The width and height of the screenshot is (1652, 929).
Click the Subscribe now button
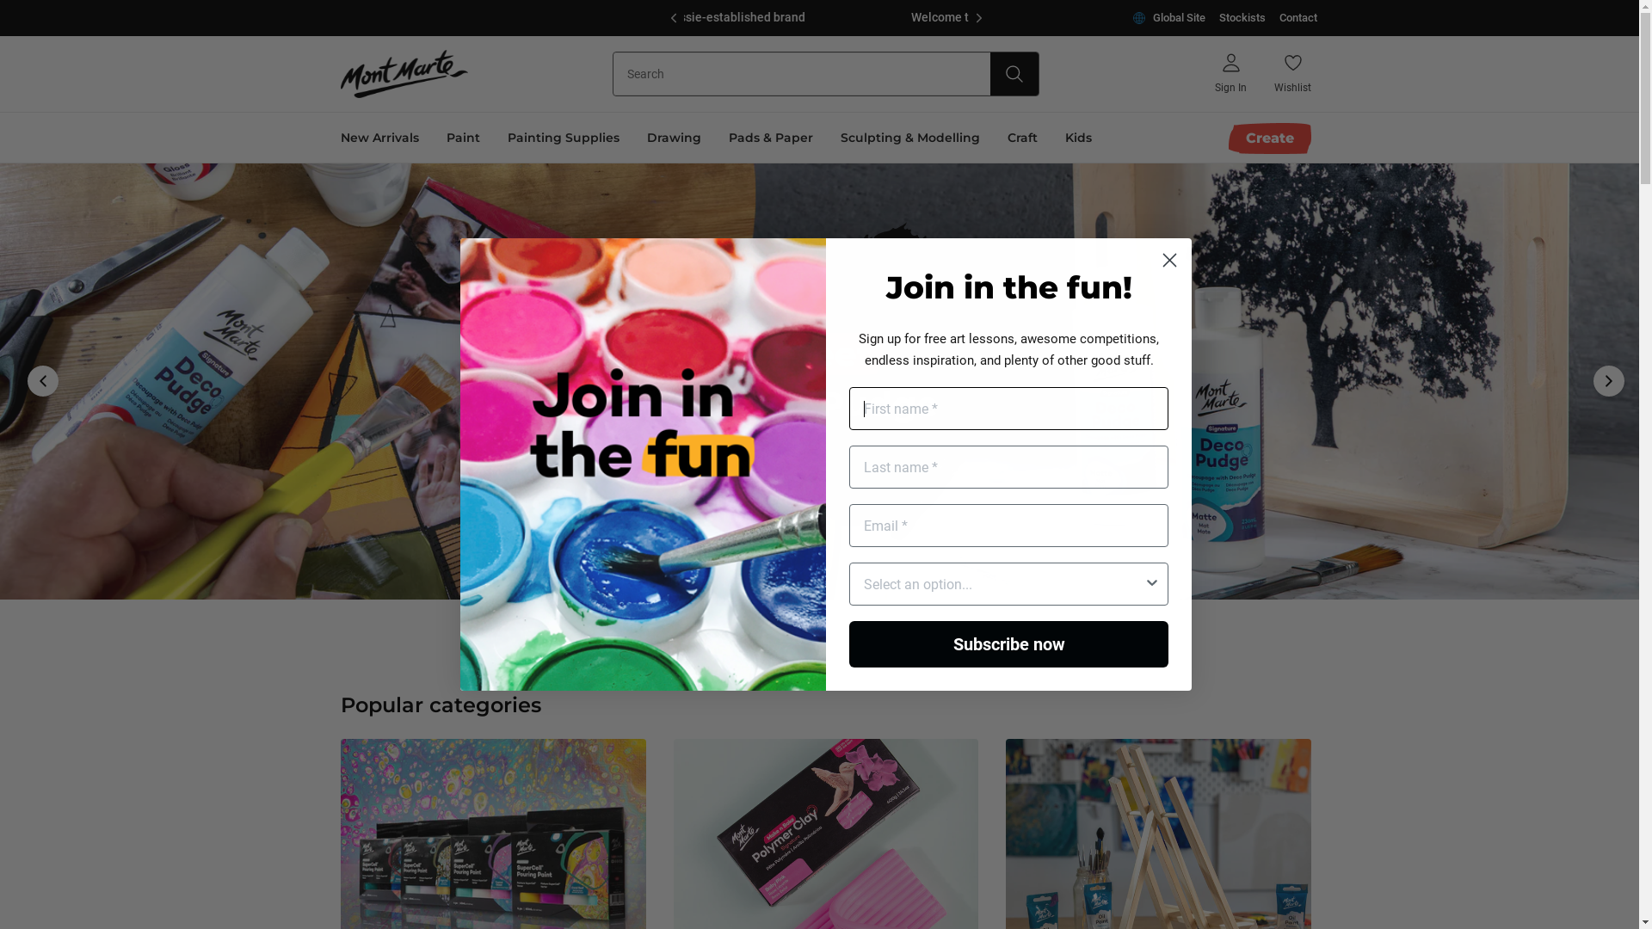point(1008,644)
